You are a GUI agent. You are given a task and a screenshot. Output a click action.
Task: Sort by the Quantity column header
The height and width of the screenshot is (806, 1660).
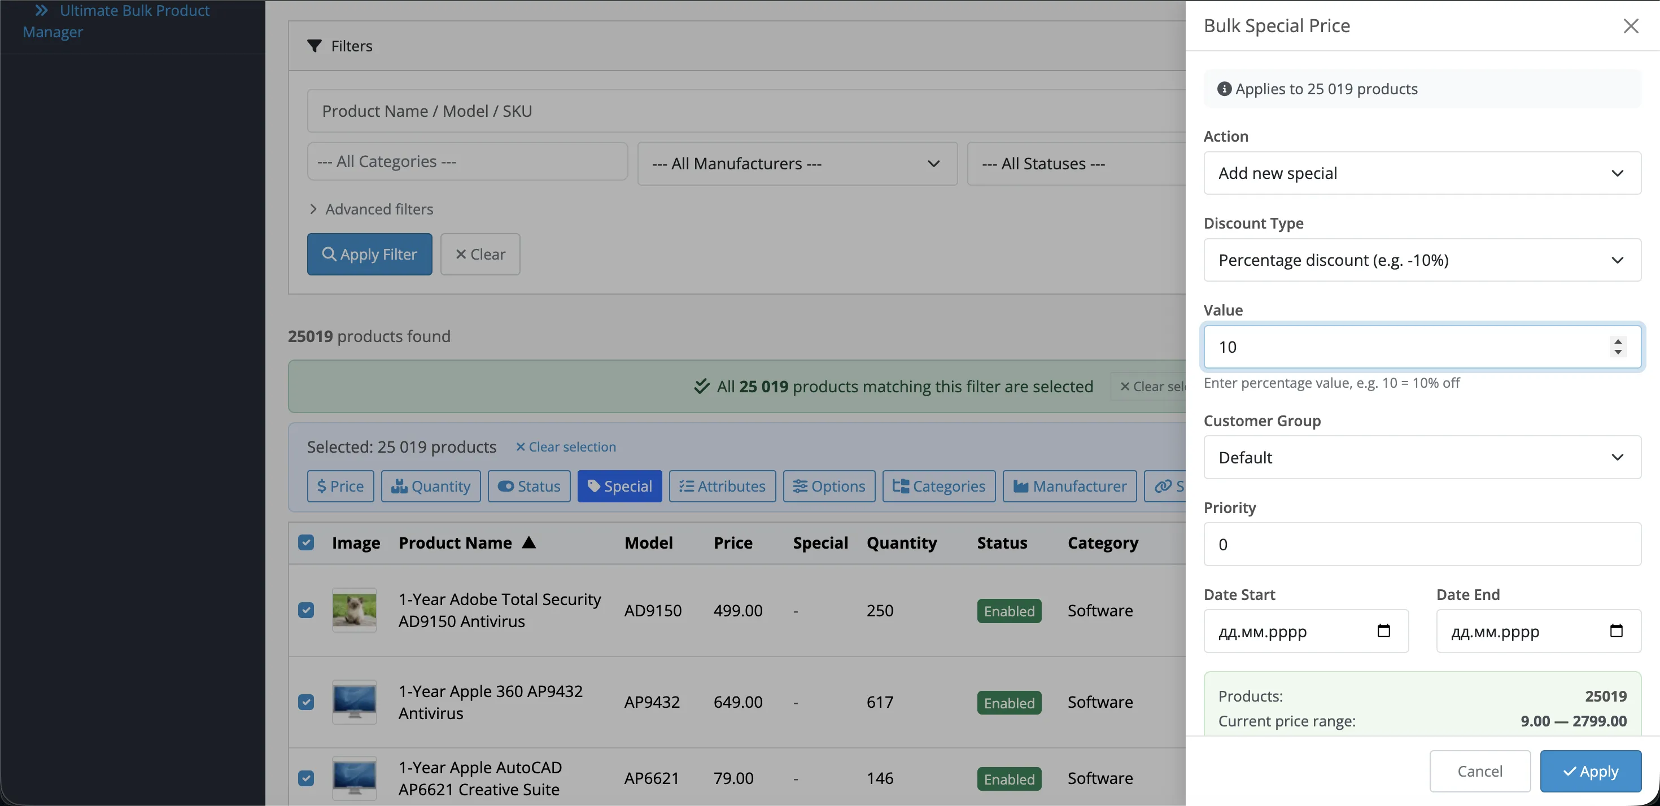pyautogui.click(x=902, y=542)
